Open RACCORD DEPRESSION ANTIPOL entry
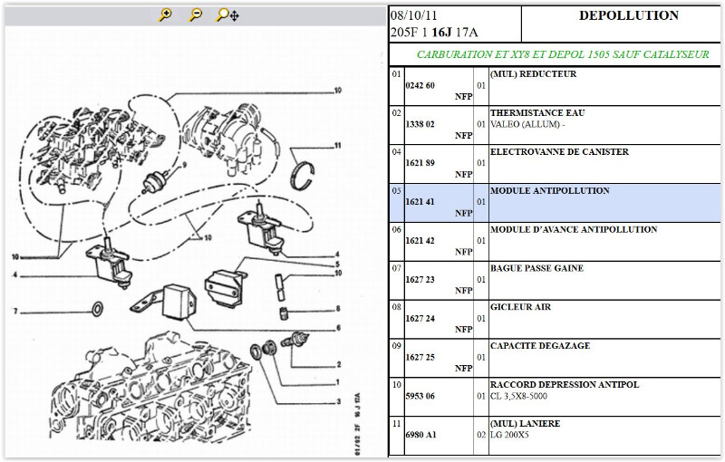 [x=564, y=385]
